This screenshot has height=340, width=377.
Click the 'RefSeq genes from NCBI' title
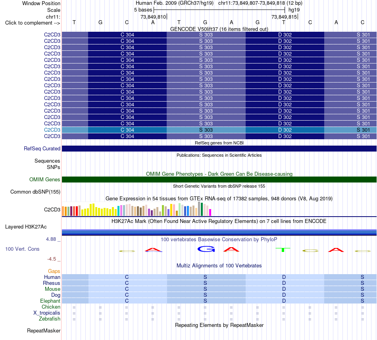[219, 143]
